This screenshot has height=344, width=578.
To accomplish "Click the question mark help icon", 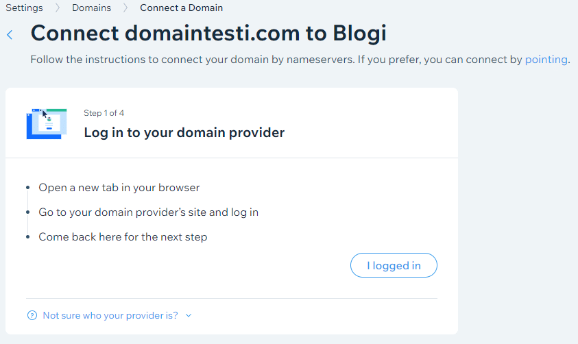I will [32, 316].
